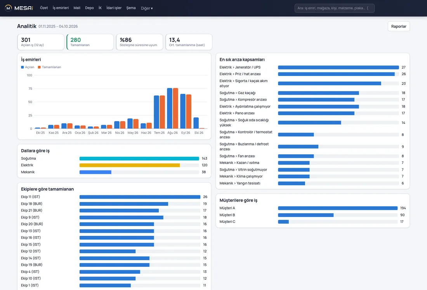Click the Müşteri A bar
This screenshot has width=427, height=290.
pyautogui.click(x=338, y=208)
